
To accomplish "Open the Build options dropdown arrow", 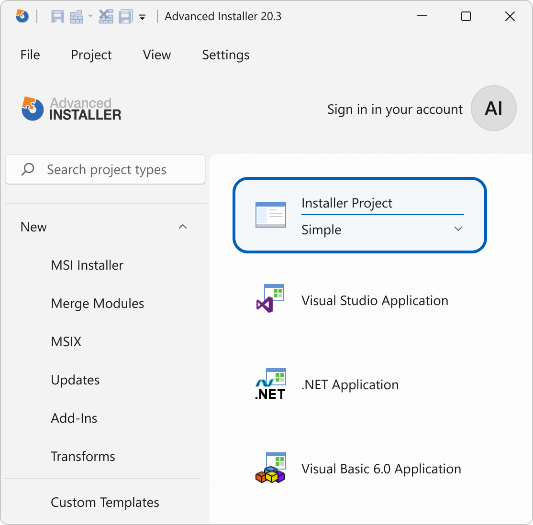I will coord(90,16).
